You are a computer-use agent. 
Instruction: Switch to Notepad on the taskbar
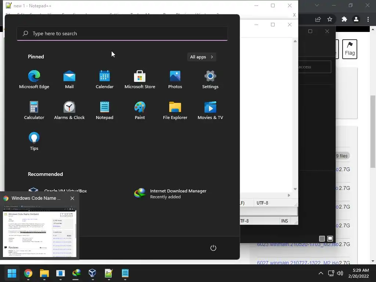point(125,273)
